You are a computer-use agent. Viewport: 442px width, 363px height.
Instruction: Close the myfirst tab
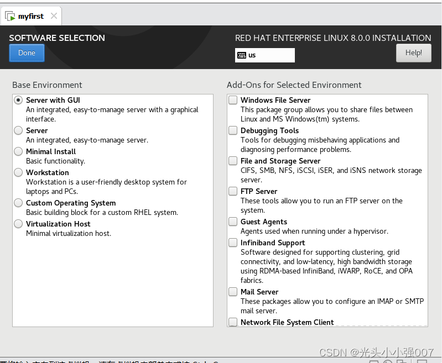point(54,16)
